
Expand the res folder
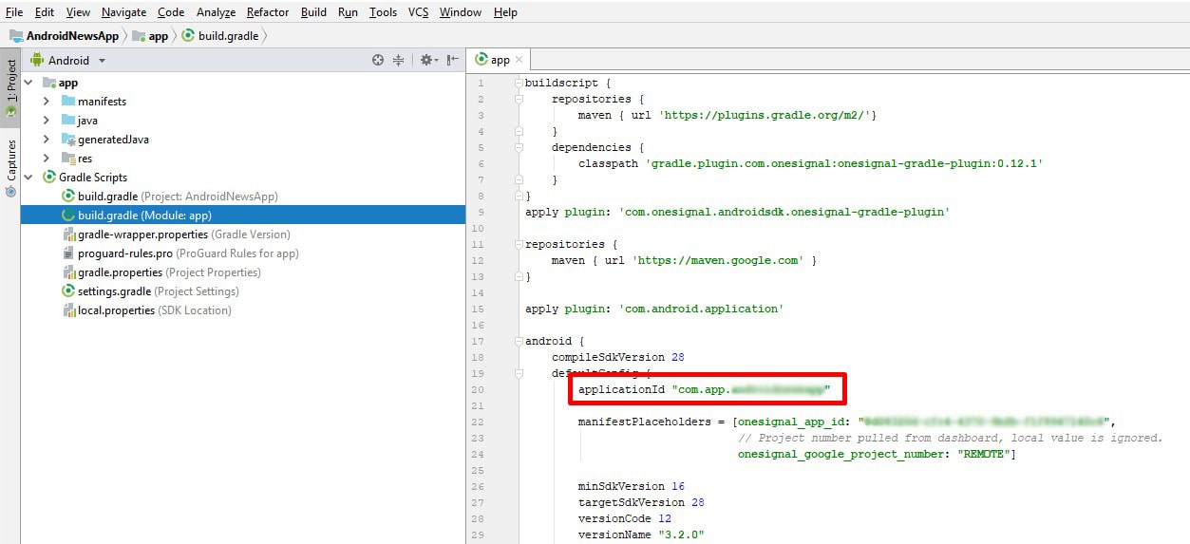point(47,159)
